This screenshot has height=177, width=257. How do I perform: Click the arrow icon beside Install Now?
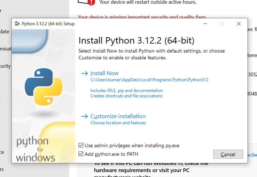84,73
